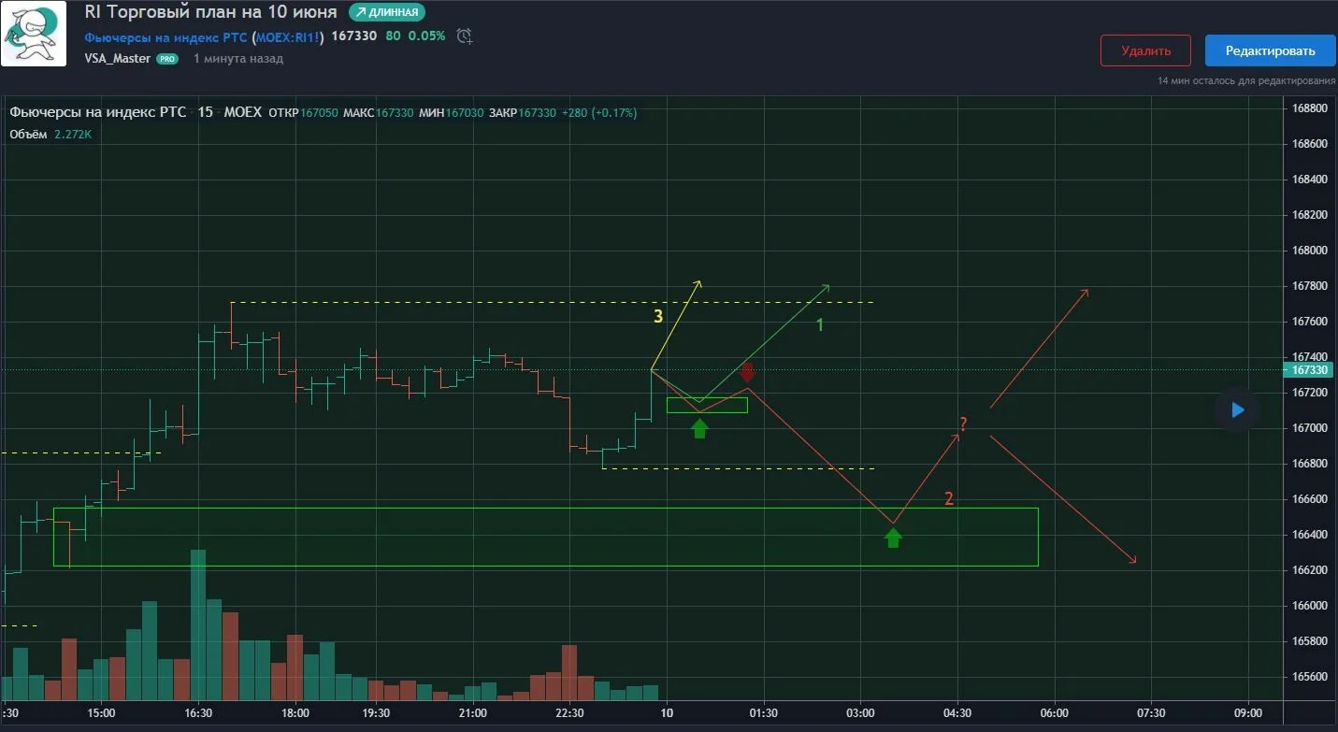This screenshot has width=1338, height=732.
Task: Click the Удалить button
Action: (x=1145, y=50)
